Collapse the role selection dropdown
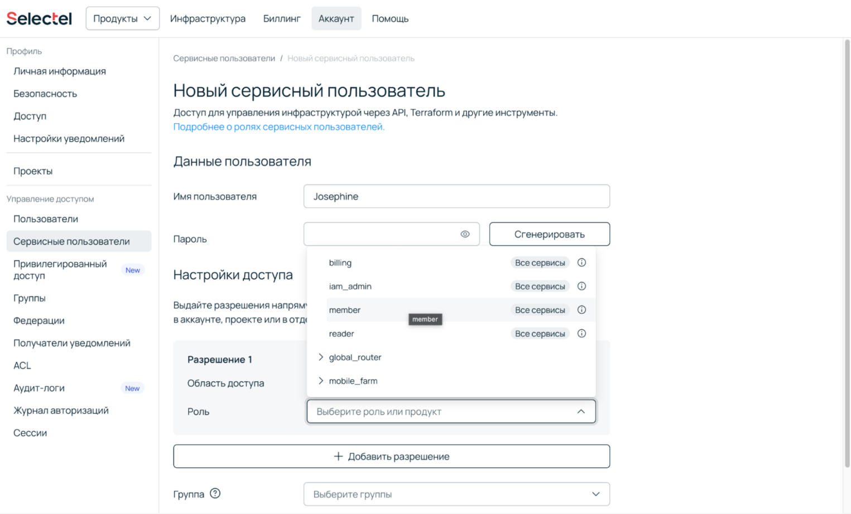The width and height of the screenshot is (851, 514). (581, 411)
